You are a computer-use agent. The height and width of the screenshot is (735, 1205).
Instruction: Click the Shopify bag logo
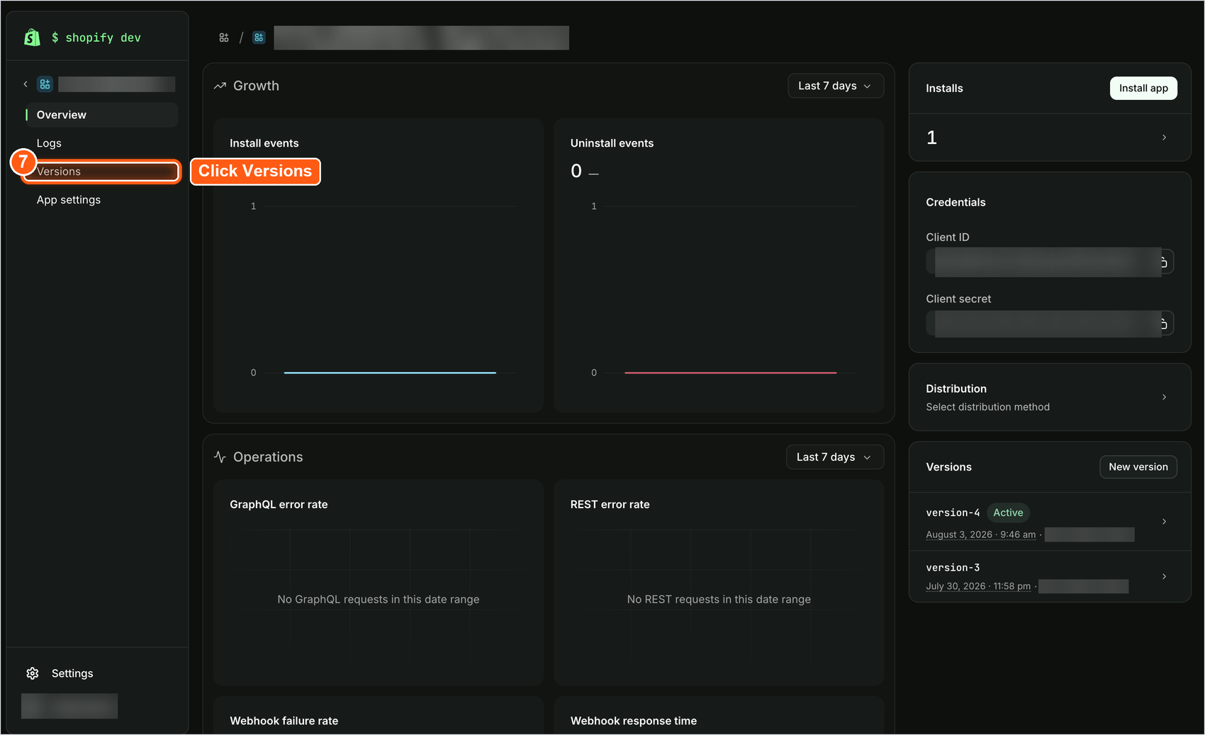(x=32, y=38)
